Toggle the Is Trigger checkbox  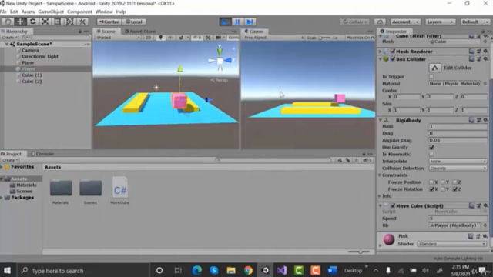[x=431, y=77]
